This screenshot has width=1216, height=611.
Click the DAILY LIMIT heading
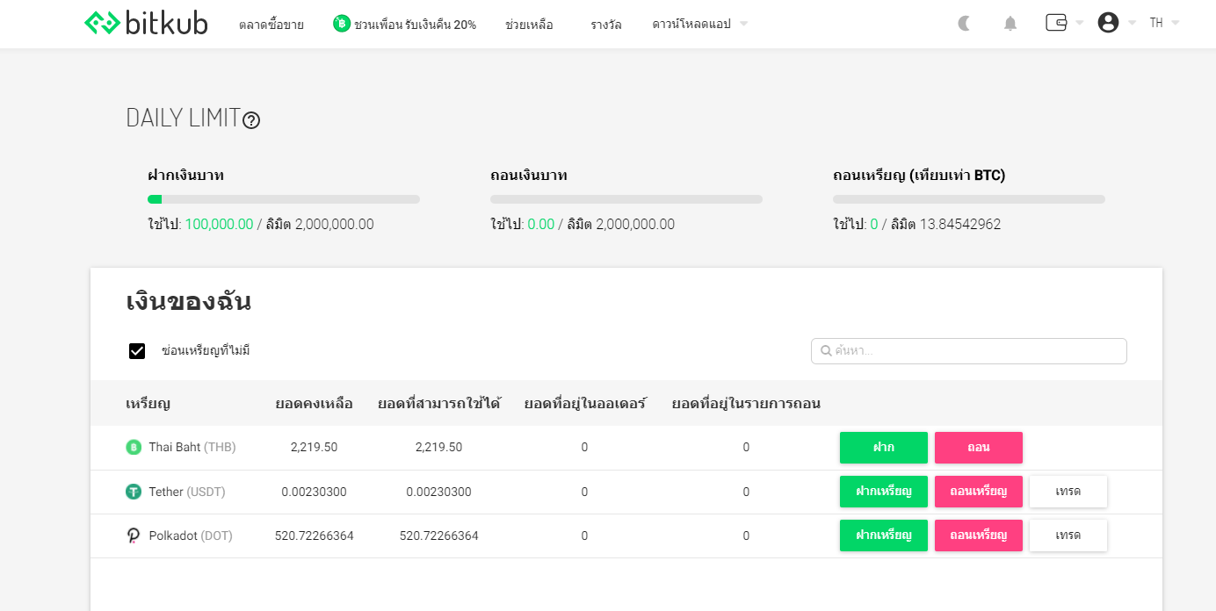183,118
